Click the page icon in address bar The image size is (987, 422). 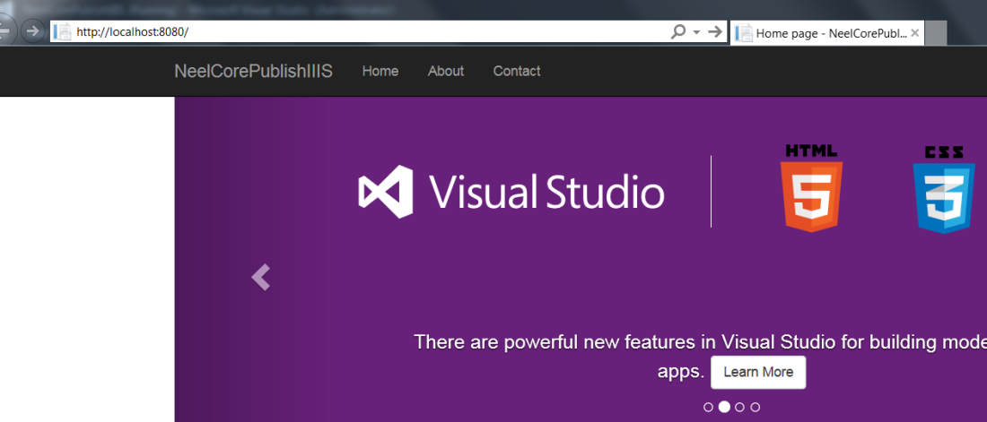62,31
